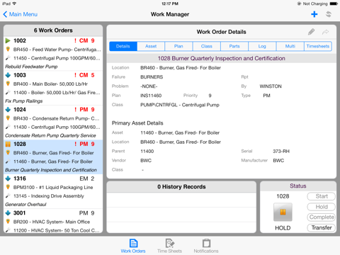Tap wrench icon beside 11200 HVAC System
The height and width of the screenshot is (255, 340).
tap(8, 230)
